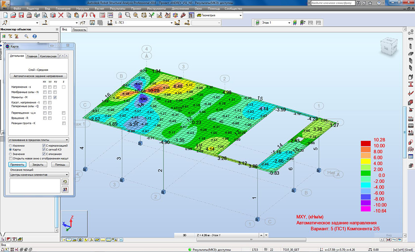Click Автоматическое задание направления button
Image resolution: width=415 pixels, height=252 pixels.
tap(39, 76)
